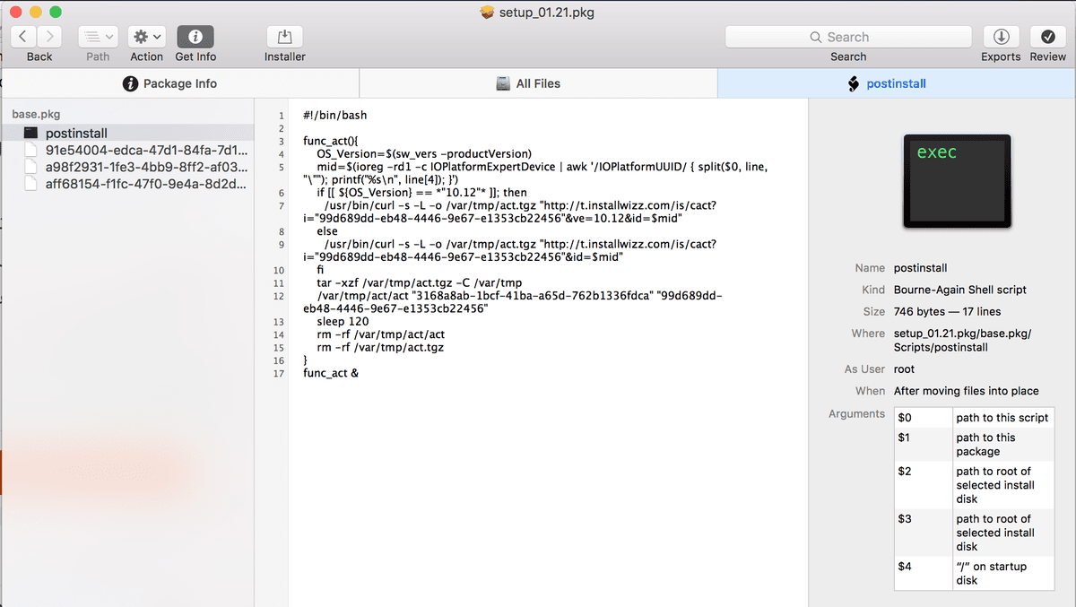Focus the Search field

[x=848, y=37]
